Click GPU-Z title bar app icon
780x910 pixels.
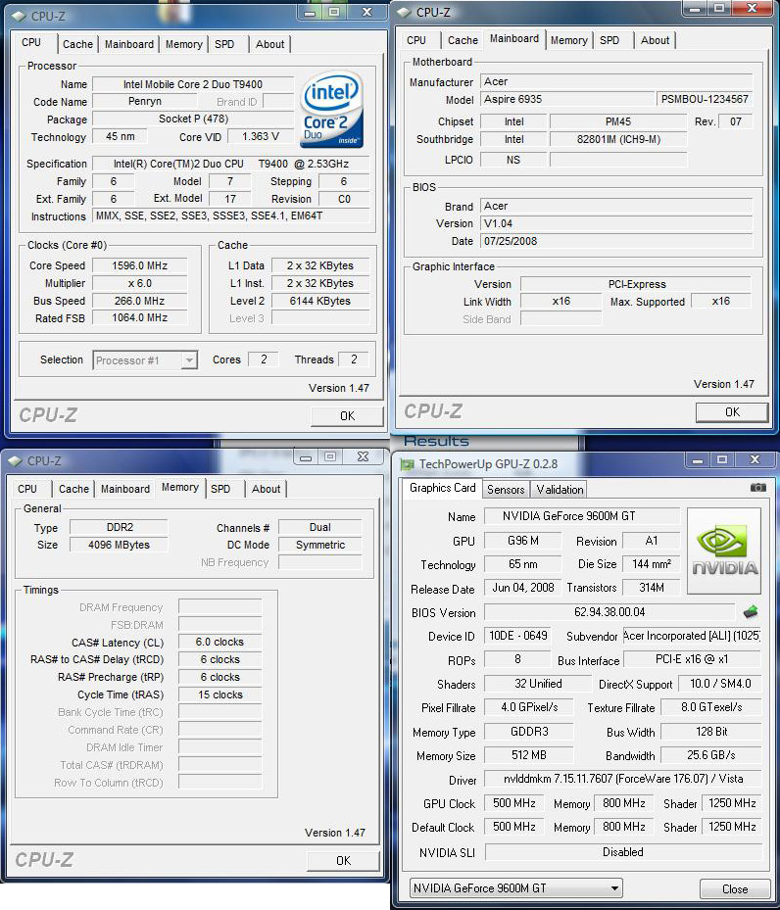click(408, 464)
